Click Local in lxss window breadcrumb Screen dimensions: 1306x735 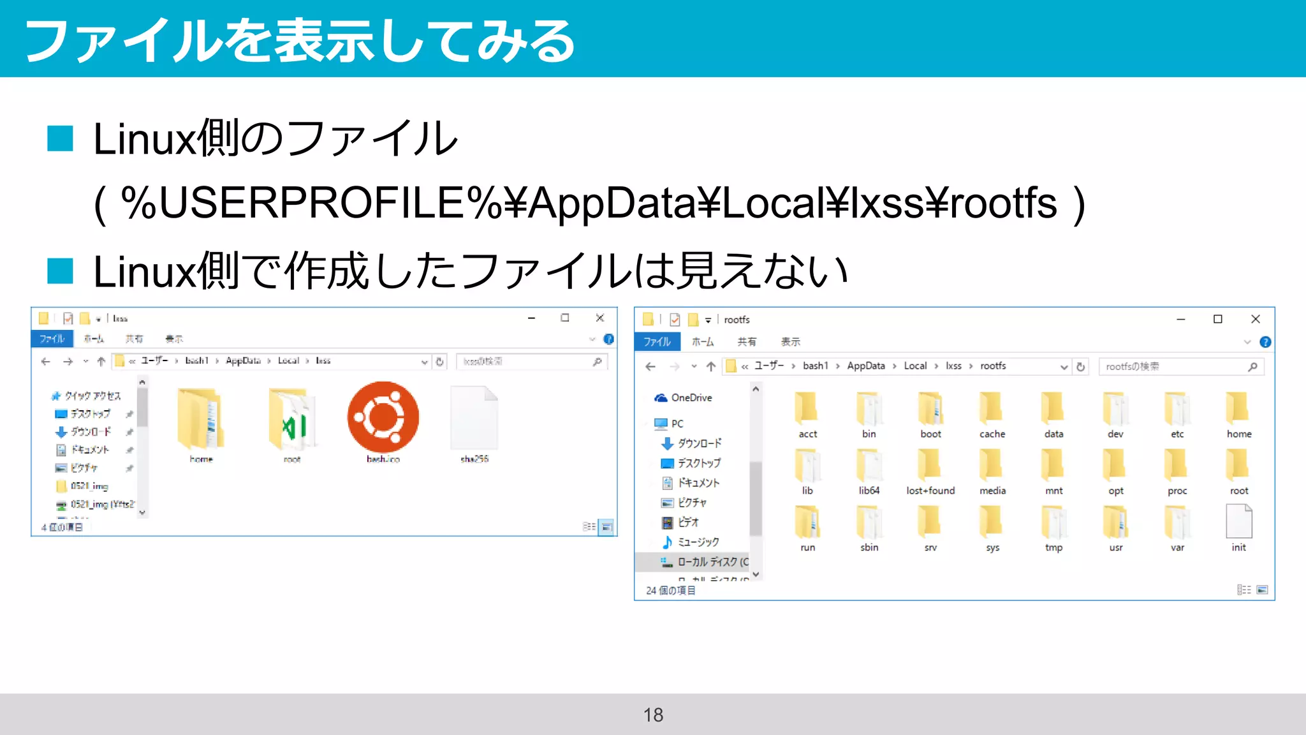point(288,361)
